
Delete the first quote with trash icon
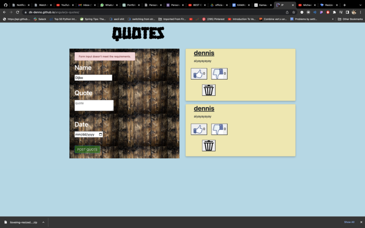point(209,90)
